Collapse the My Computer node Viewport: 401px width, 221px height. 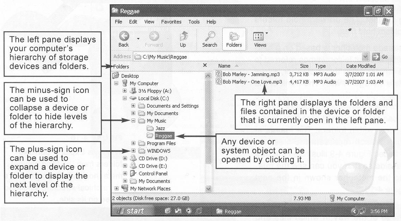(116, 83)
